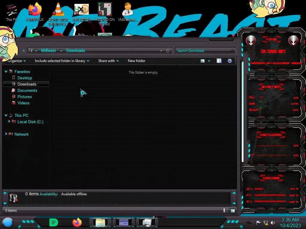Click the change view icon in the toolbar
Viewport: 306px width, 229px height.
click(x=203, y=61)
